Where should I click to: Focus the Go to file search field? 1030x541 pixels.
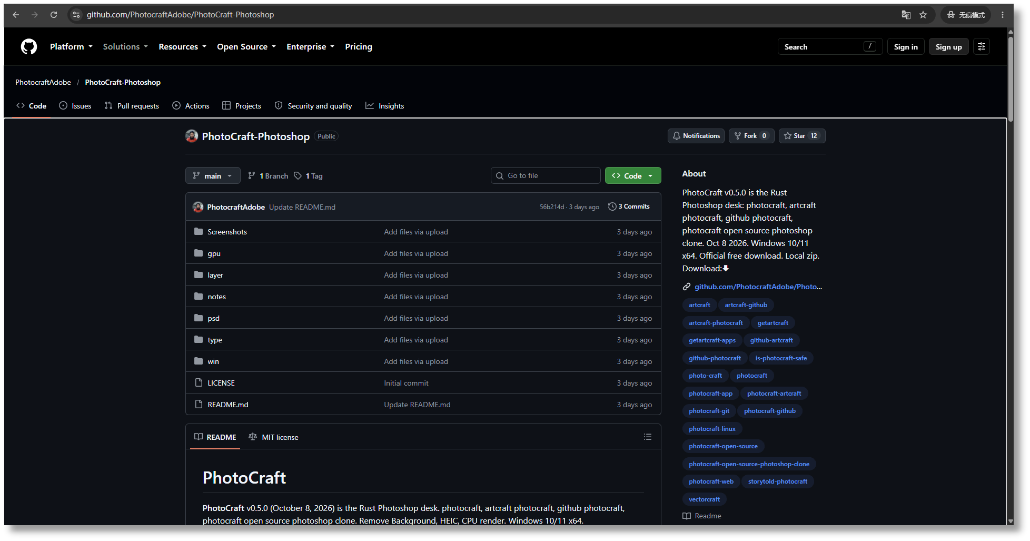[x=546, y=175]
